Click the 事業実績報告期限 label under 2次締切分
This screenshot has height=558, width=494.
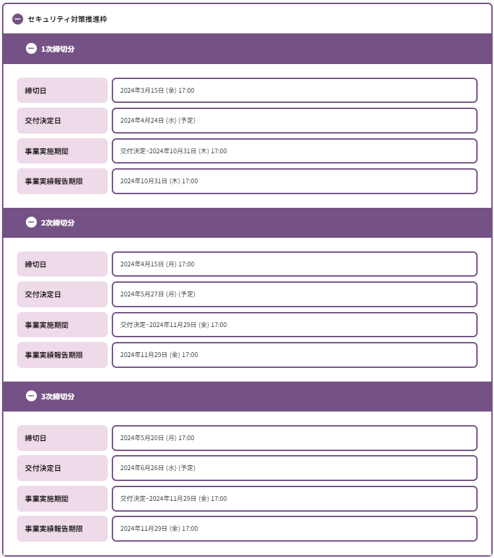62,355
